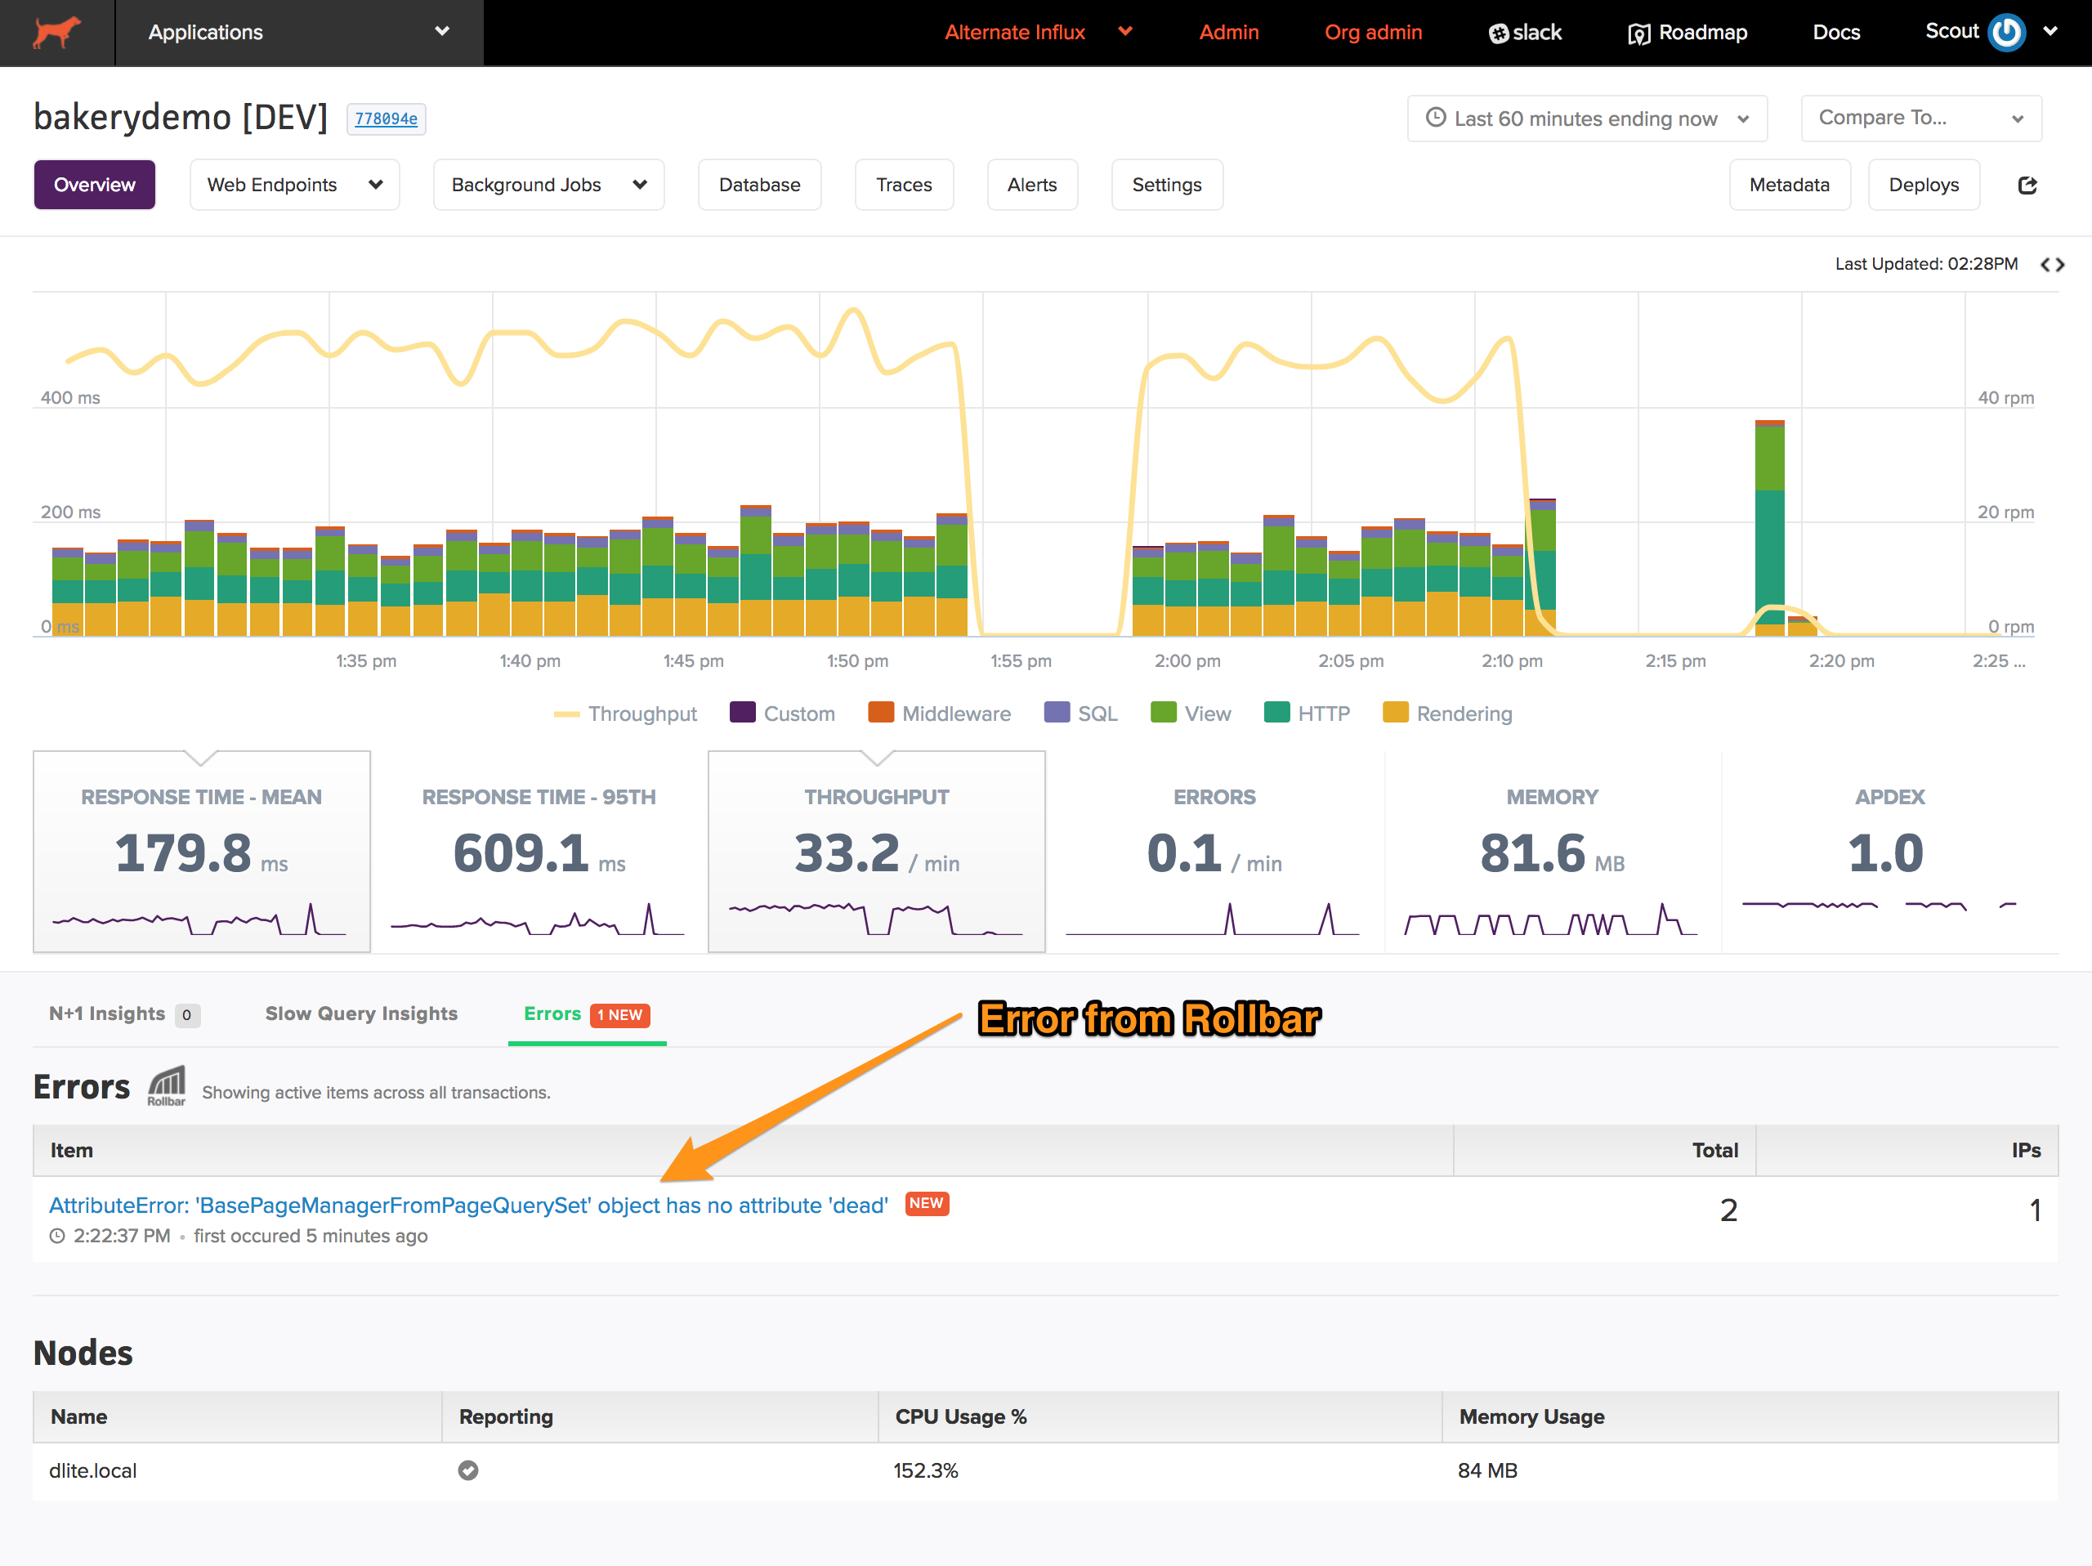The width and height of the screenshot is (2092, 1566).
Task: Click the Rendering color swatch in legend
Action: coord(1395,712)
